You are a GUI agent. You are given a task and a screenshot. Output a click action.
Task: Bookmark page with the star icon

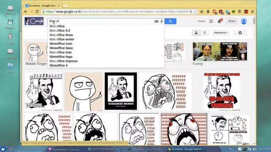click(x=195, y=11)
